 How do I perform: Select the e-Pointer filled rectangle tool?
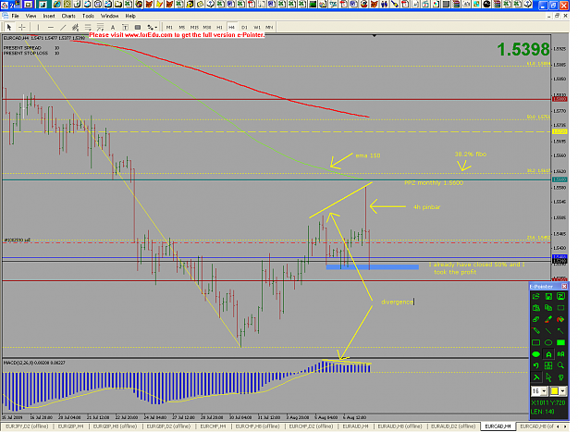click(x=560, y=342)
